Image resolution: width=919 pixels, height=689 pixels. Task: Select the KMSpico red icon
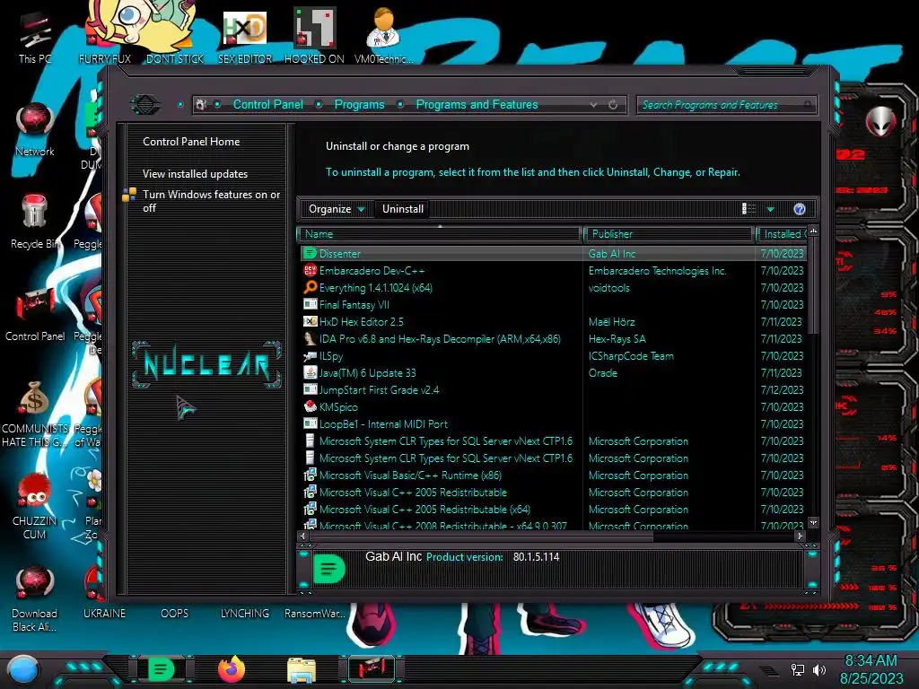310,406
